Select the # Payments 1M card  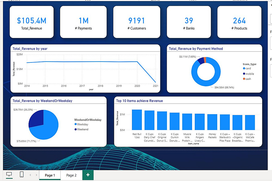click(84, 22)
